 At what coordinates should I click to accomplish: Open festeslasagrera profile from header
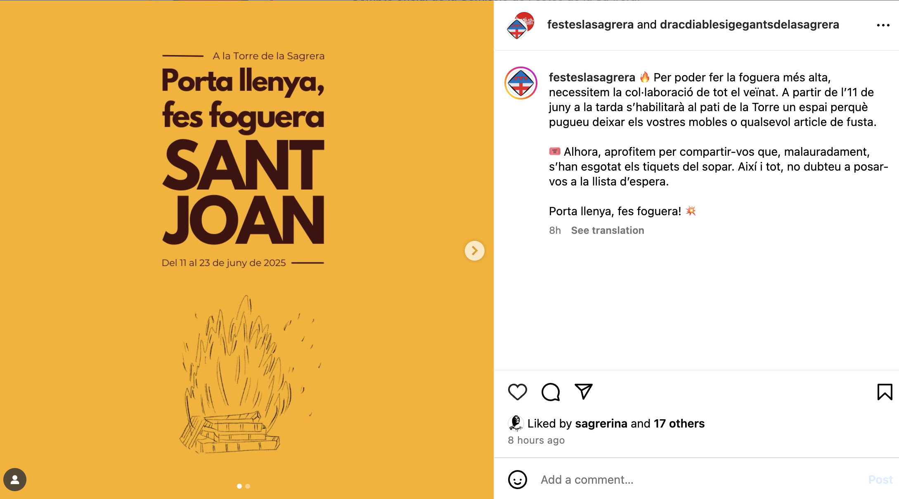coord(590,25)
